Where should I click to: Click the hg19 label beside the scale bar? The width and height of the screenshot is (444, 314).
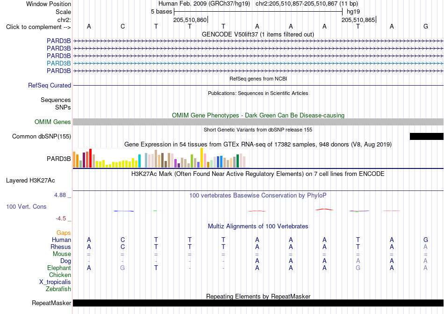coord(353,12)
